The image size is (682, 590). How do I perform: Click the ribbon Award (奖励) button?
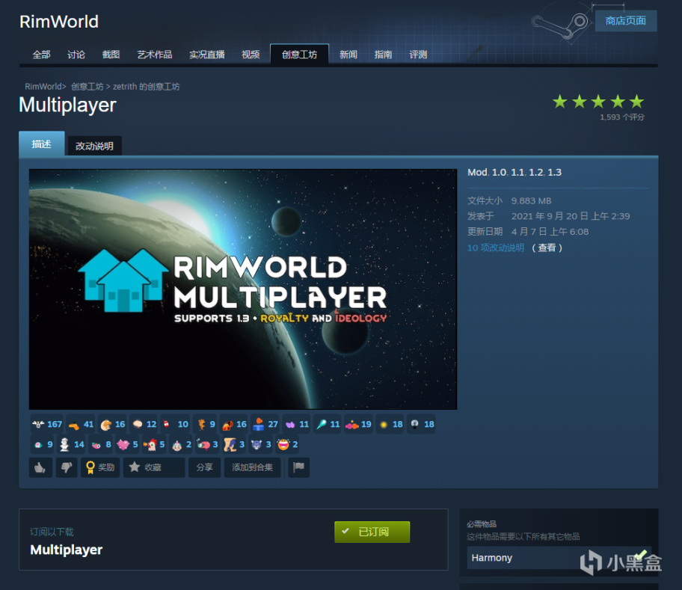[100, 467]
